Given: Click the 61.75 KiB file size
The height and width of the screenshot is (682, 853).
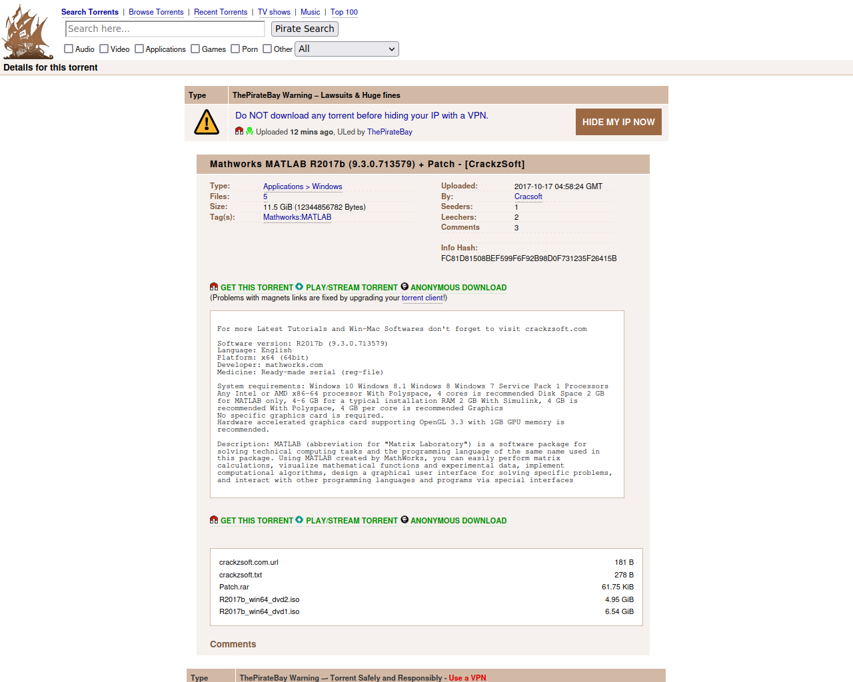Looking at the screenshot, I should coord(618,587).
